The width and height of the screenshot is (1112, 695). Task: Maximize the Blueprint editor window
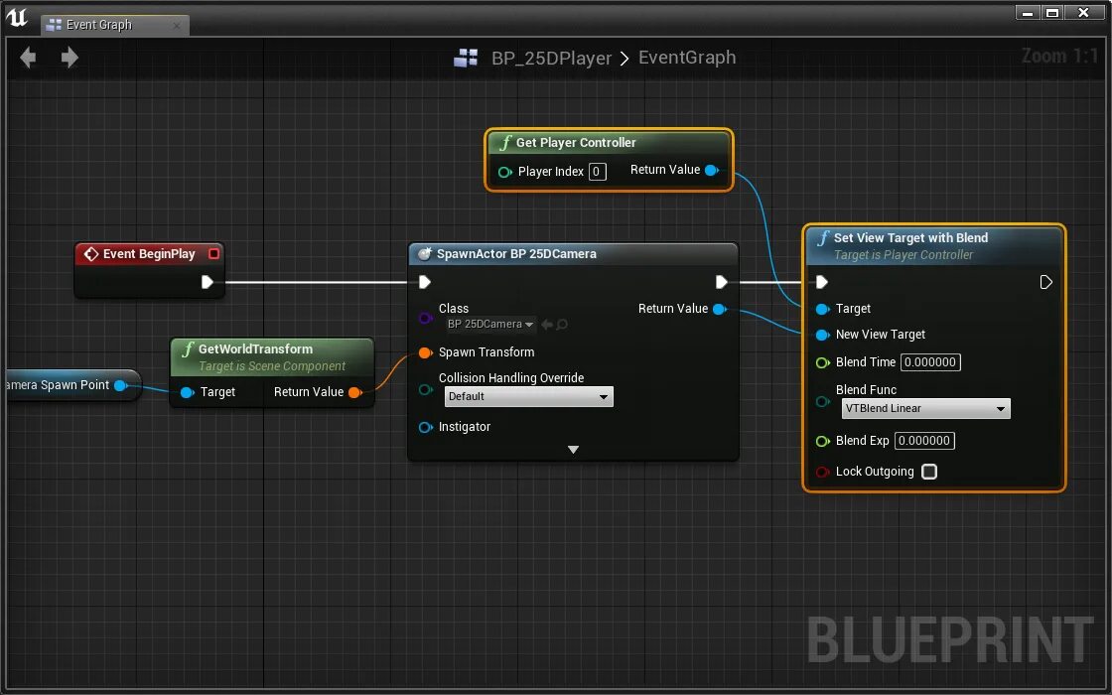(1052, 12)
